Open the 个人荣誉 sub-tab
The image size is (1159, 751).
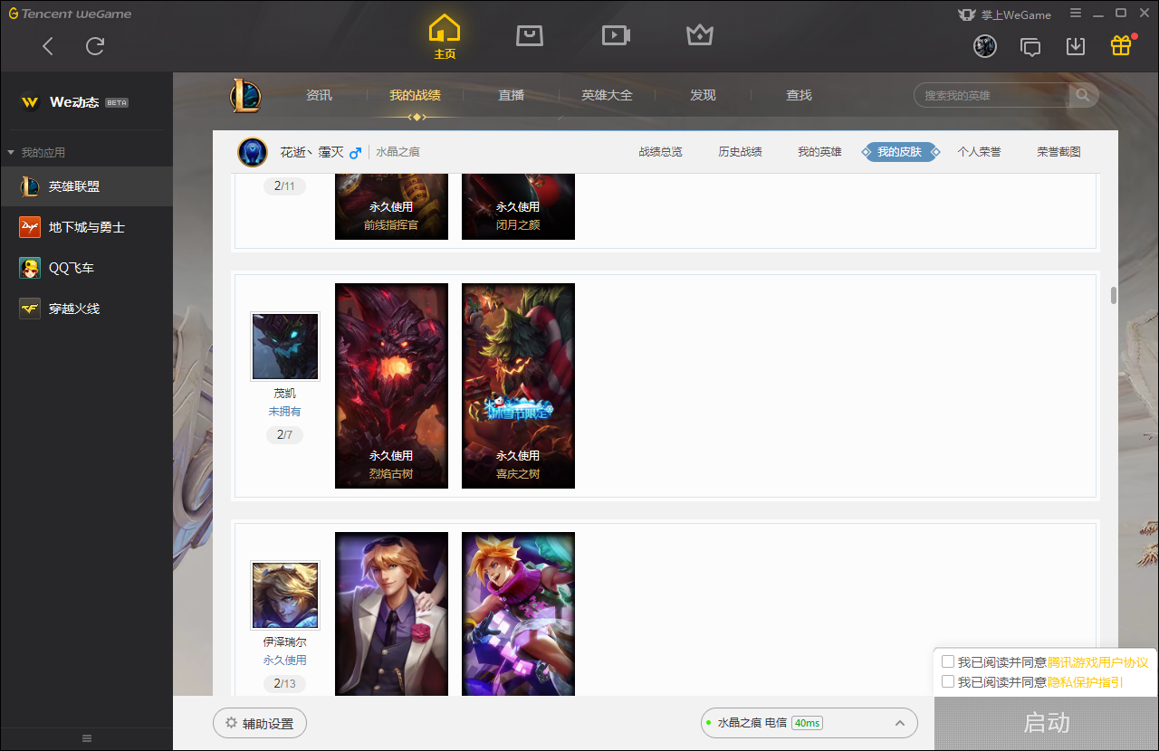point(979,152)
